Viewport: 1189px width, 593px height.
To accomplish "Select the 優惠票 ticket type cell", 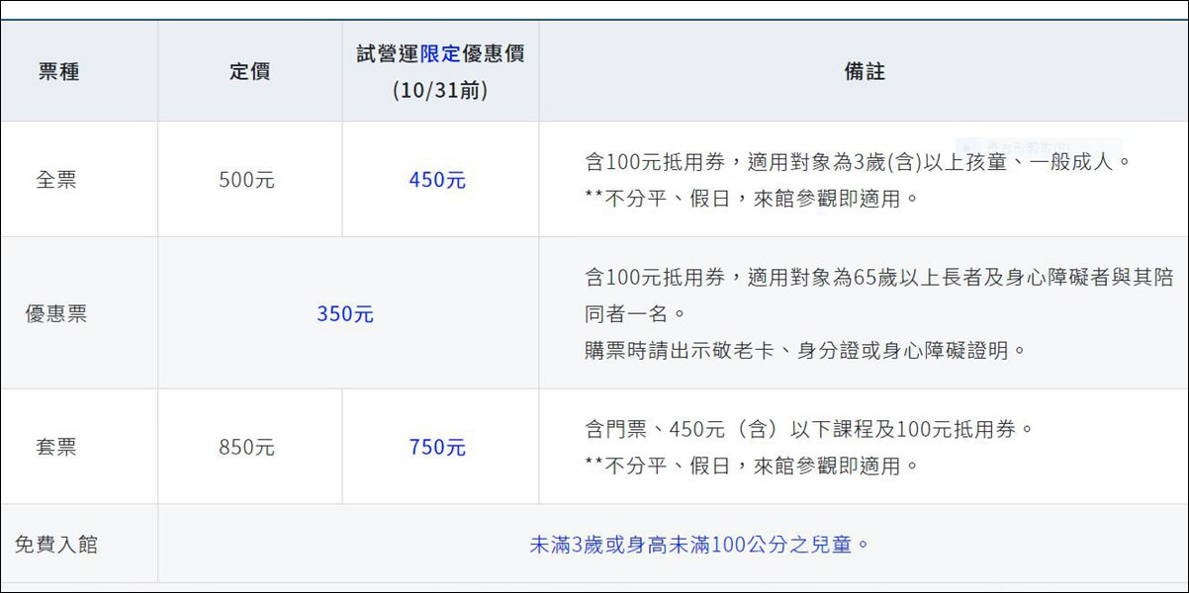I will 56,314.
